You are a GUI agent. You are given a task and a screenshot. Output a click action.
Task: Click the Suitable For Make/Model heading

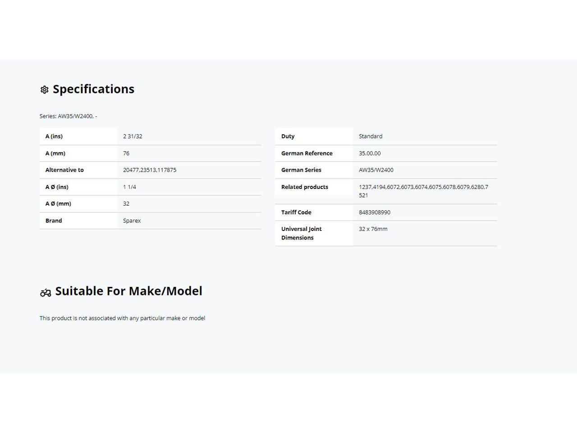[128, 291]
